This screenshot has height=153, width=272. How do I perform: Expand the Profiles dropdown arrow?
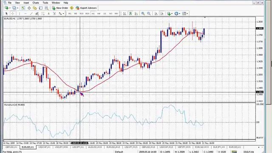[x=17, y=8]
